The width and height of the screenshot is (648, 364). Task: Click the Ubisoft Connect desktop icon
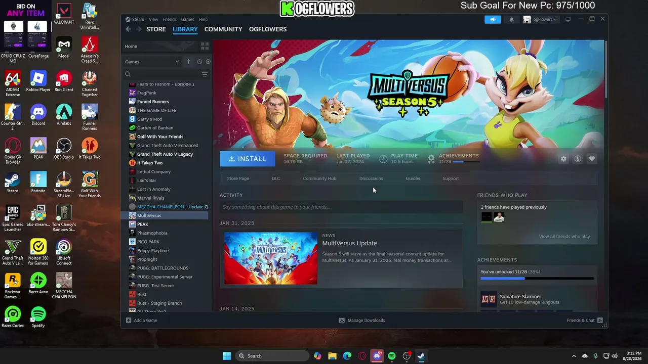pyautogui.click(x=64, y=252)
